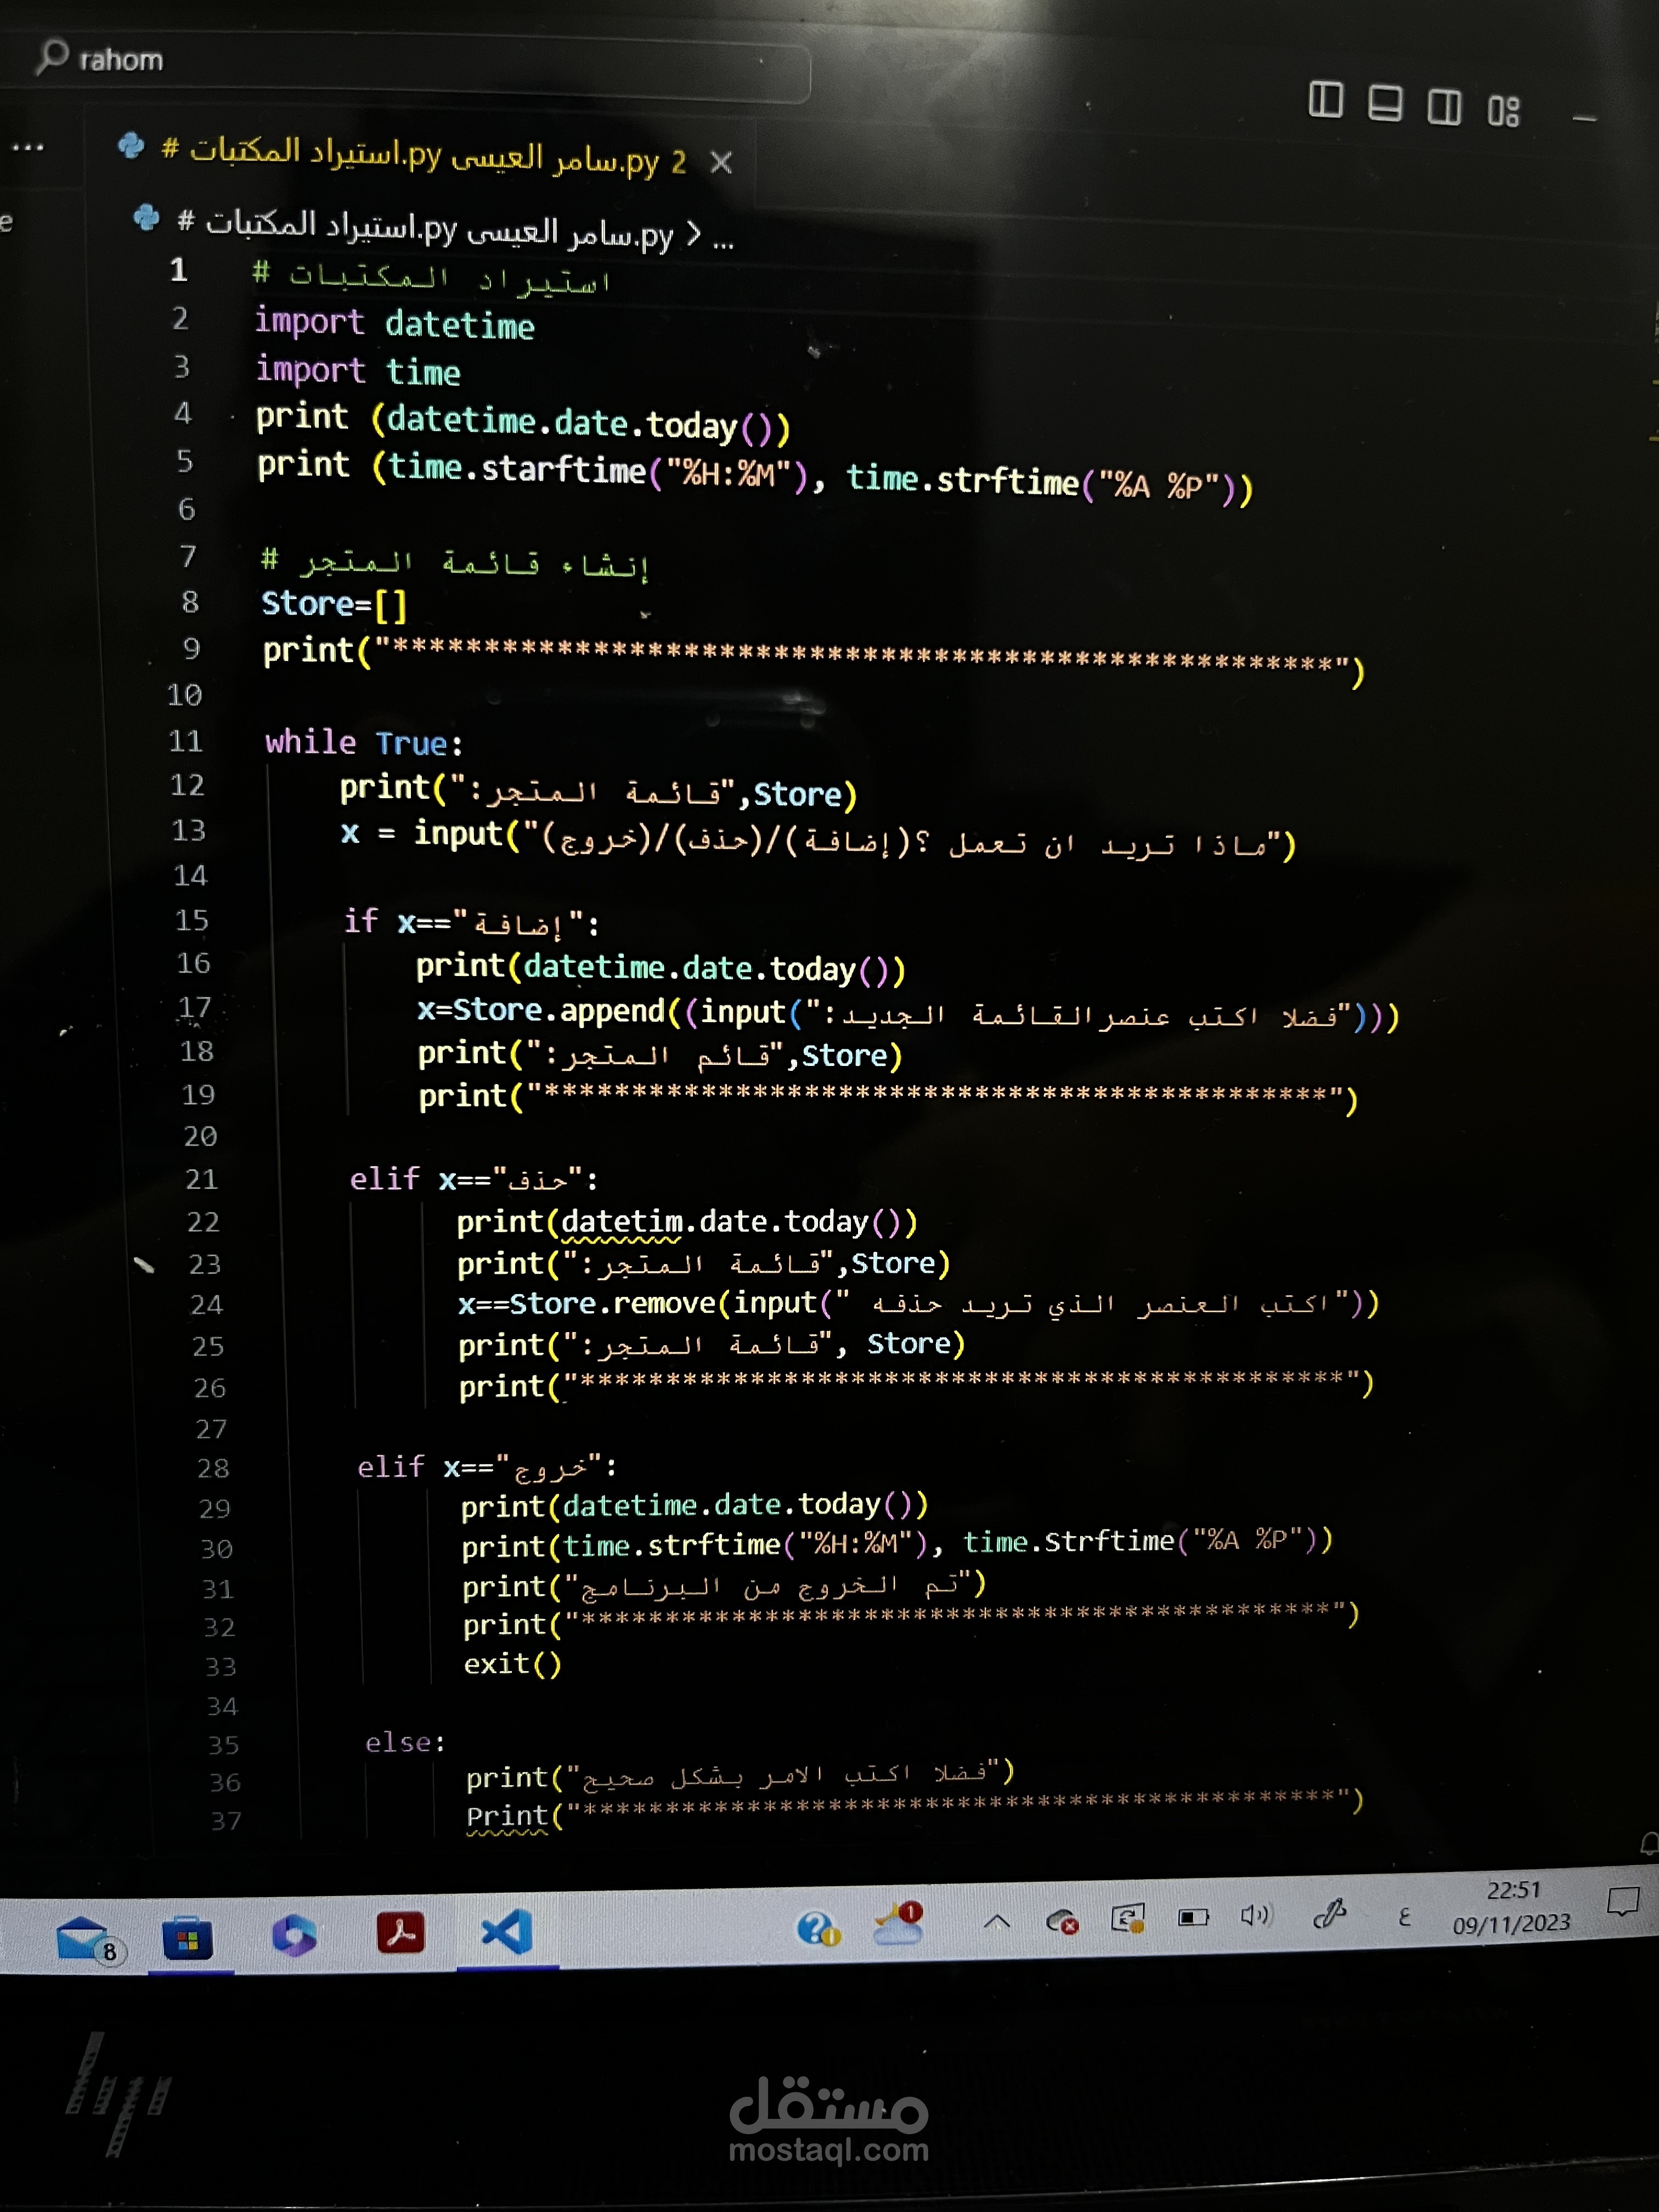Click line number 11 in the gutter

[186, 741]
